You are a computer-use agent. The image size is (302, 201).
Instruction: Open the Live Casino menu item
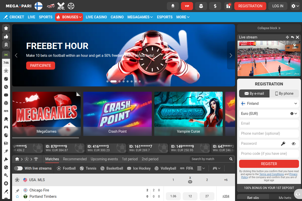pyautogui.click(x=96, y=17)
